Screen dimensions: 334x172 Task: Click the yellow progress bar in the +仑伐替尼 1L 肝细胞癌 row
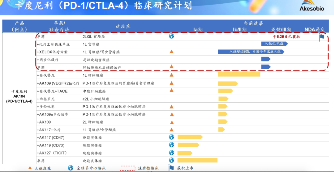click(x=239, y=74)
